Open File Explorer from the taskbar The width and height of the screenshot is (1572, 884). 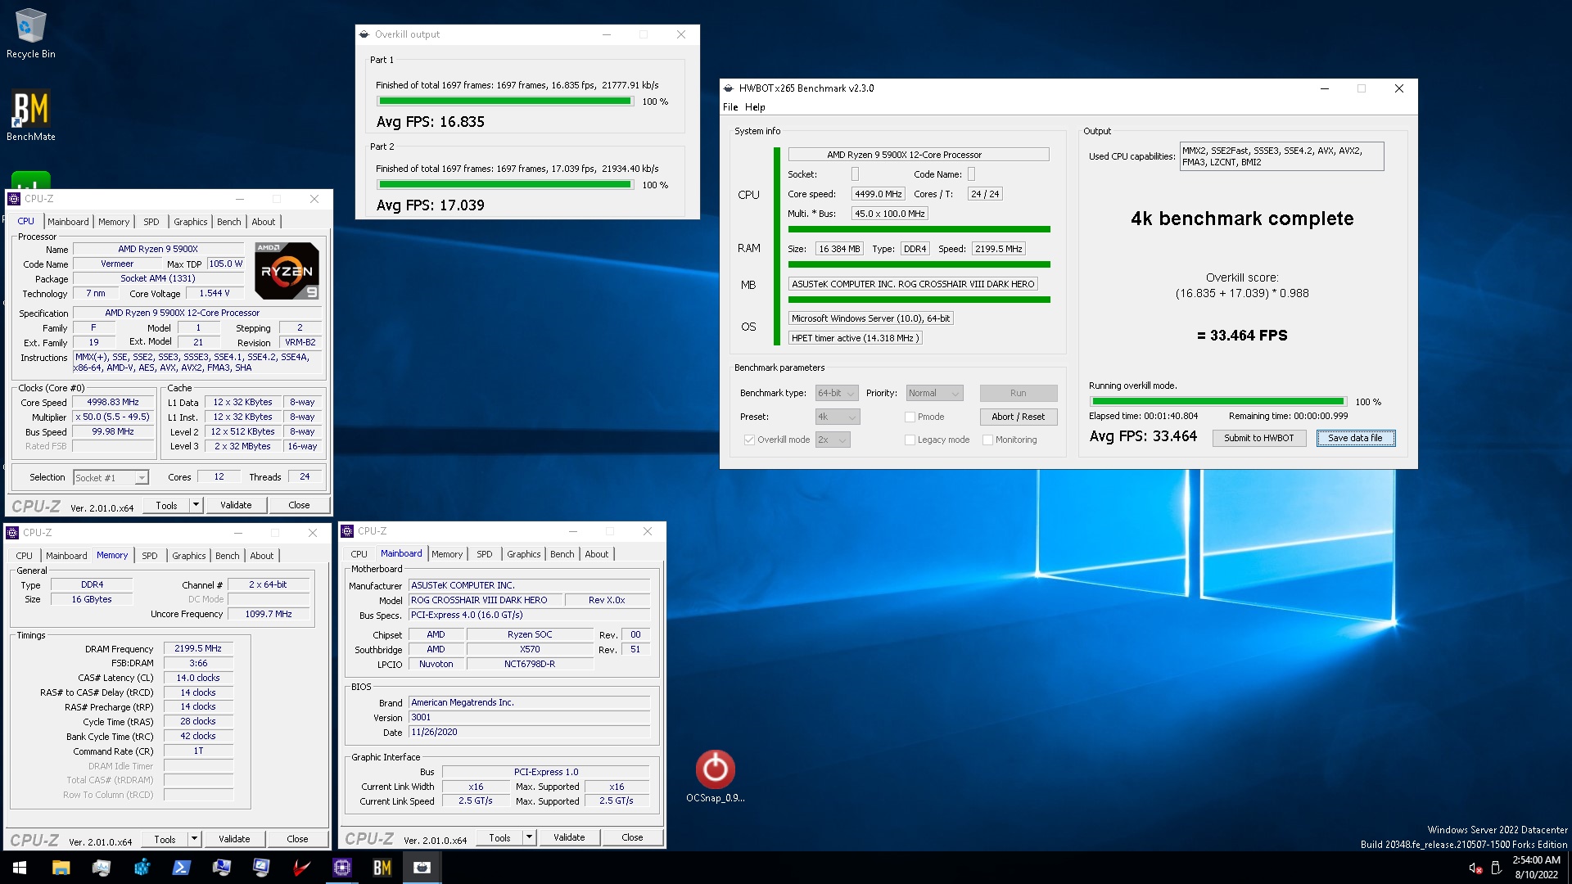61,868
